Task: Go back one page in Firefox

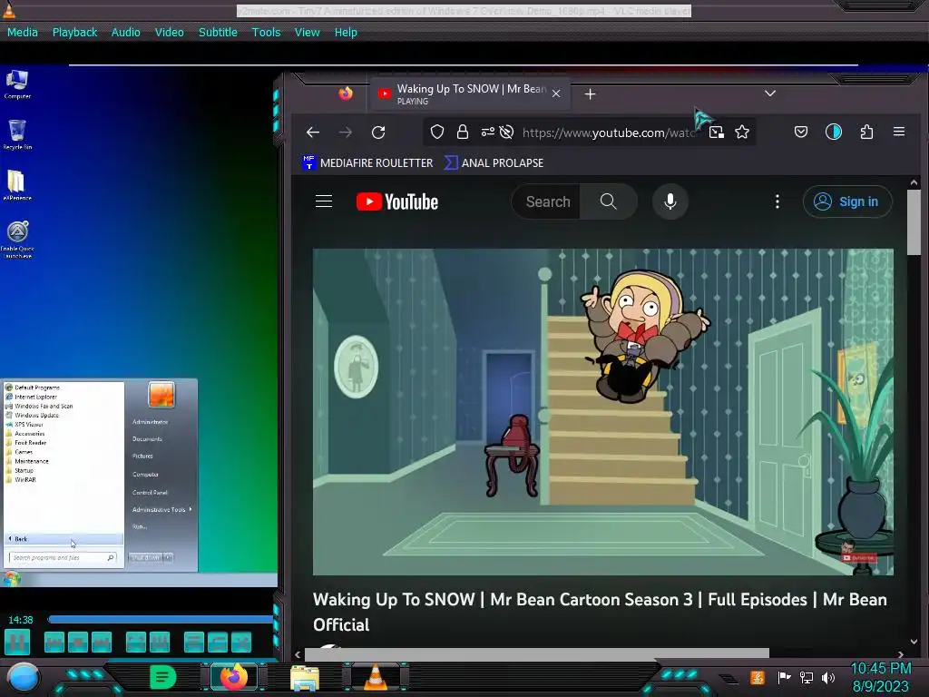Action: tap(313, 133)
